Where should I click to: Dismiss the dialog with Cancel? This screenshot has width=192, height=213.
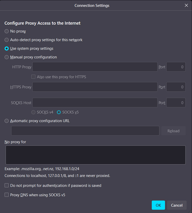point(177,205)
